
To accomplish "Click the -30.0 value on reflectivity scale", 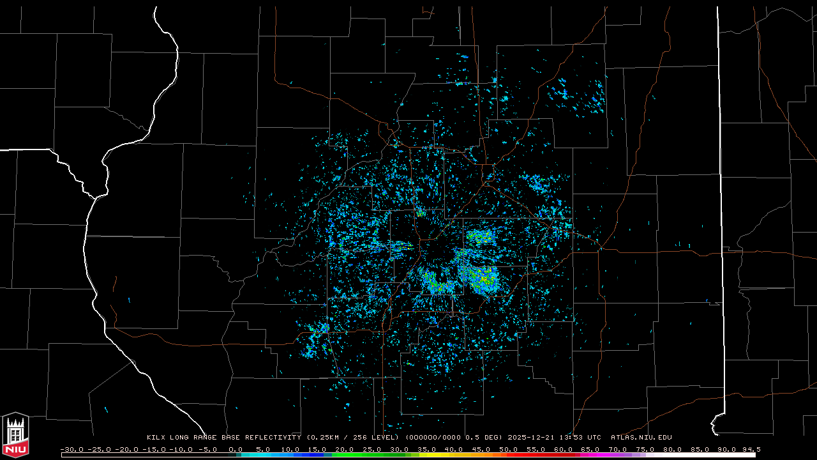I will pos(71,449).
